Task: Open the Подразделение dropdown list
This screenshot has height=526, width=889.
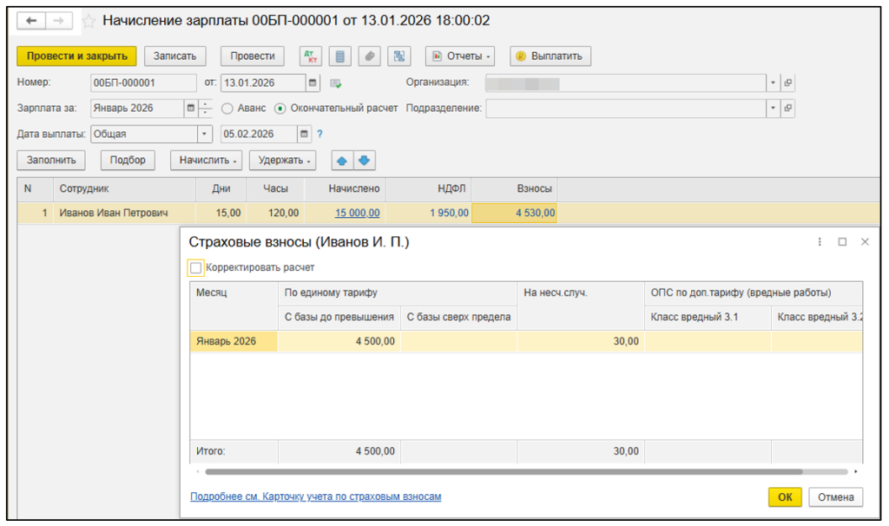Action: pos(773,108)
